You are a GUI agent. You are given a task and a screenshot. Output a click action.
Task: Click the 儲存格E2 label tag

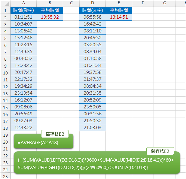point(160,151)
